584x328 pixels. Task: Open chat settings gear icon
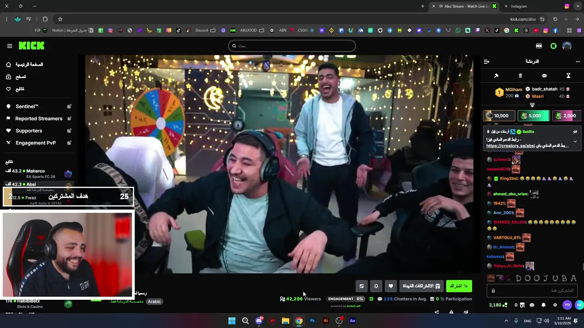pos(555,305)
